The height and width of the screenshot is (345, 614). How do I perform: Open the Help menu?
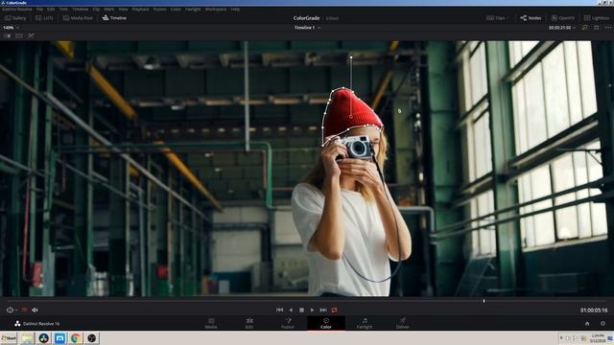(x=235, y=9)
